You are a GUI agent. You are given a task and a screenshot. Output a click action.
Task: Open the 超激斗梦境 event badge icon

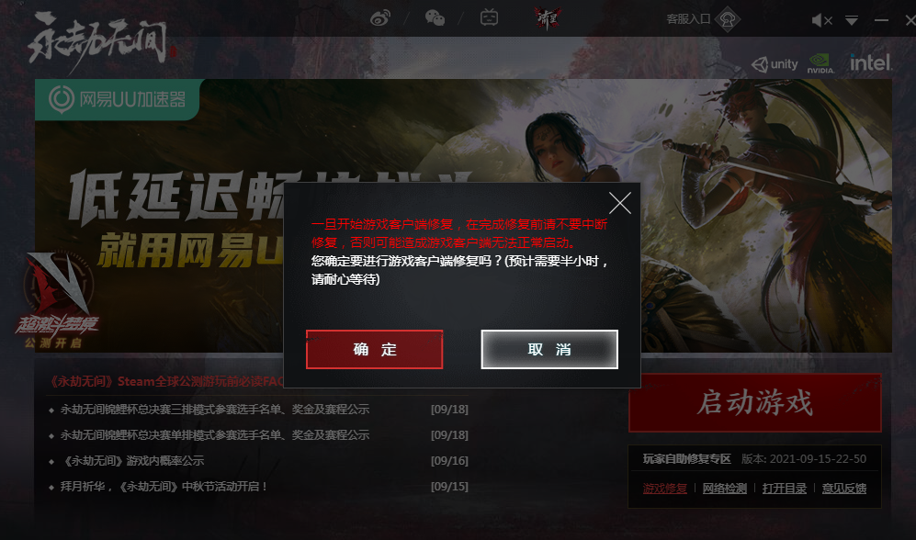[57, 300]
